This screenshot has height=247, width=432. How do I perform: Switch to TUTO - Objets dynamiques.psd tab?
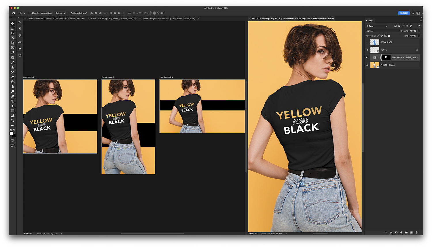click(x=170, y=18)
